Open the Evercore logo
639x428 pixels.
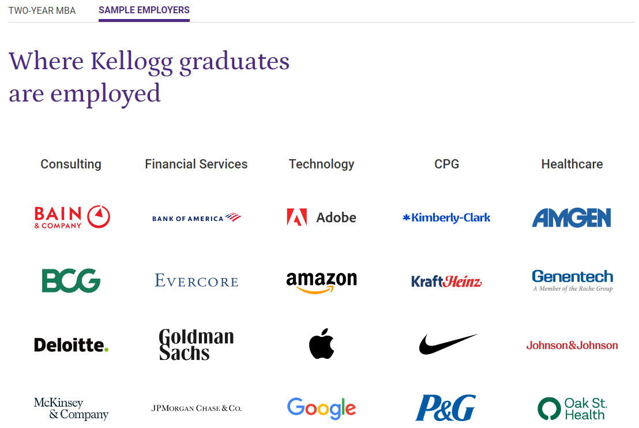click(x=196, y=281)
